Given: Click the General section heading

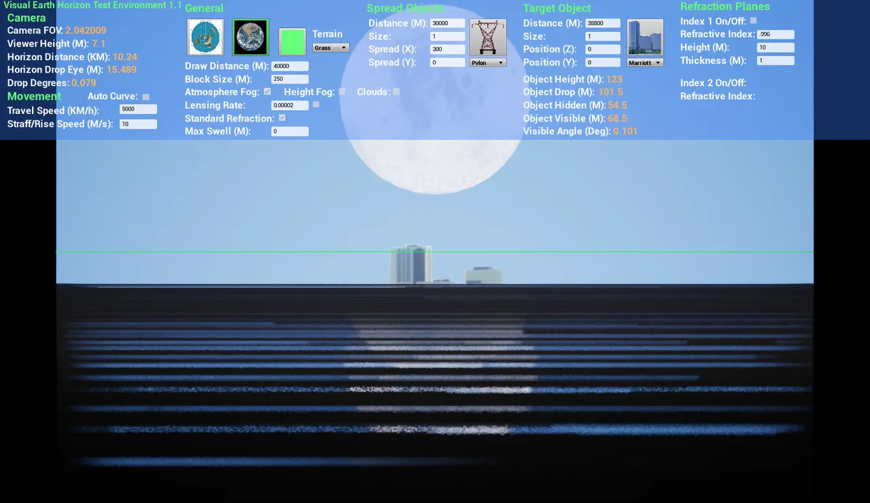Looking at the screenshot, I should click(x=204, y=8).
